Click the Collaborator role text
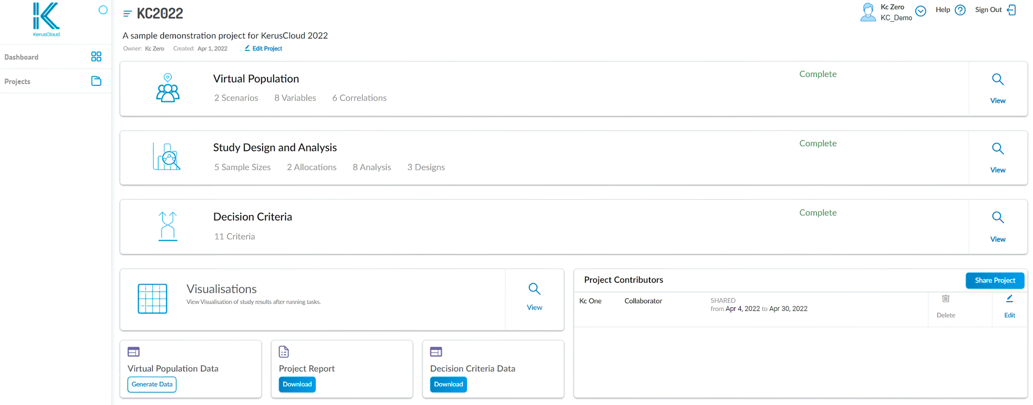Viewport: 1033px width, 405px height. 643,301
